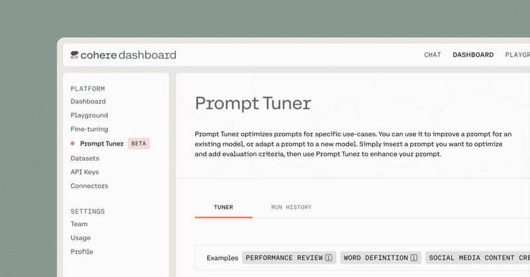Switch to the Run History tab
530x277 pixels.
tap(291, 207)
